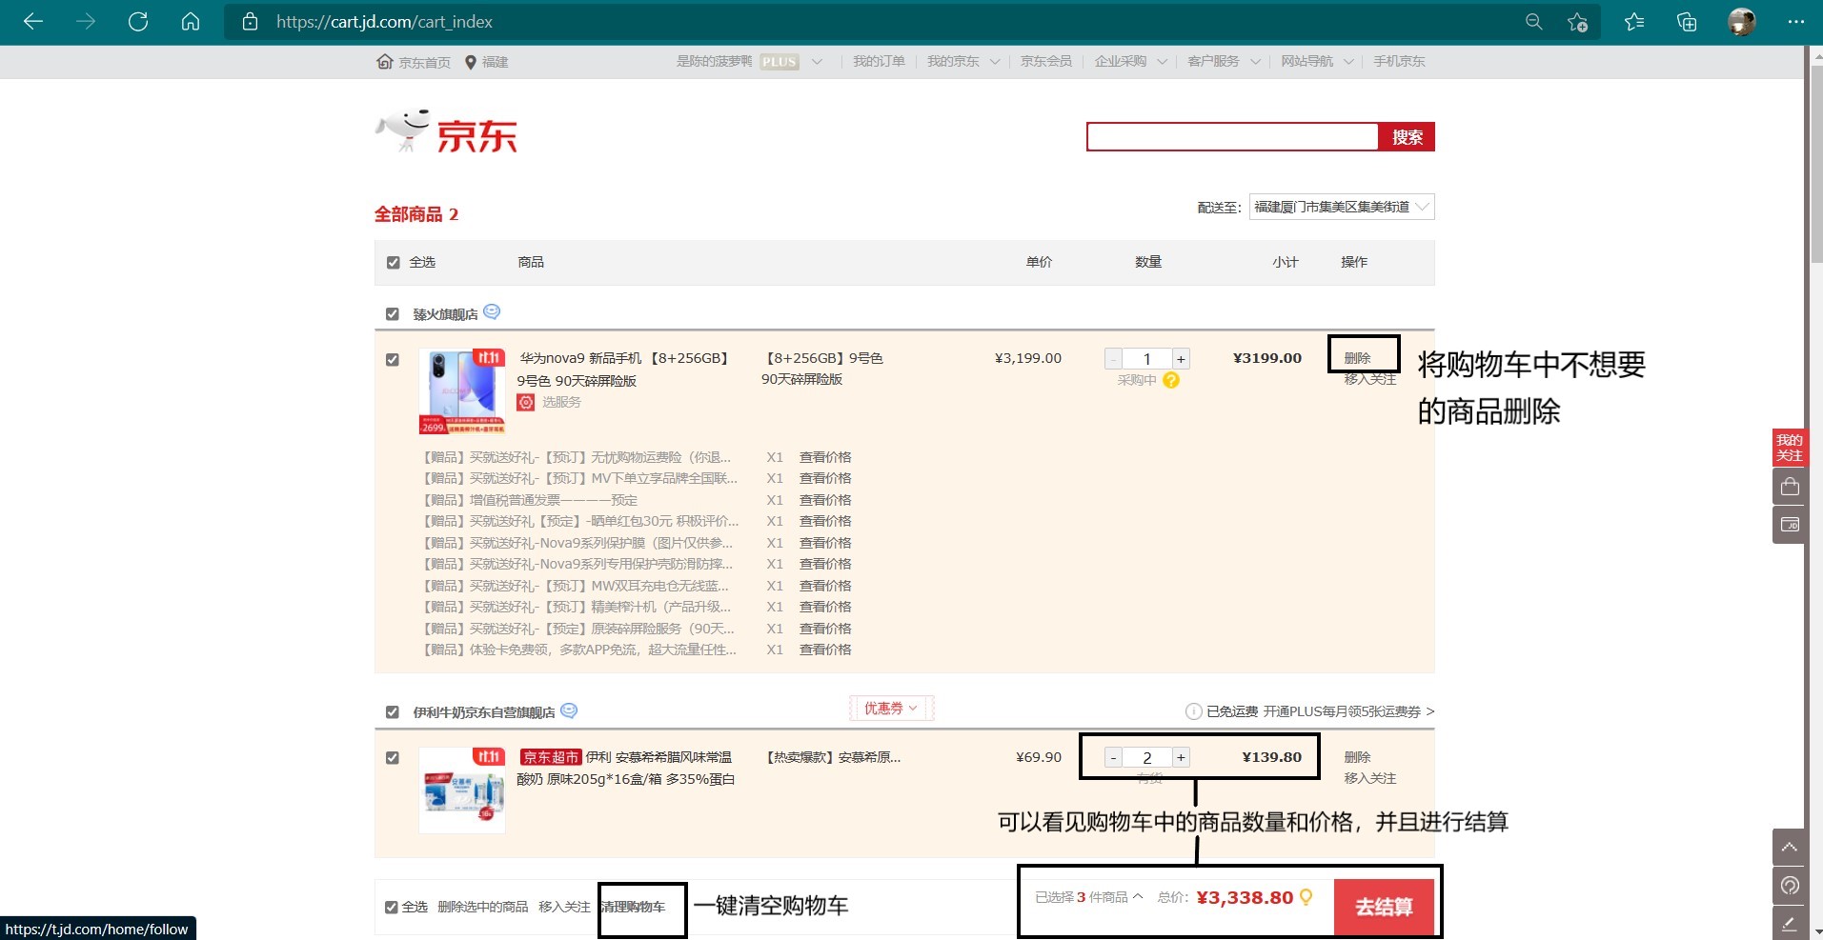1823x940 pixels.
Task: Open the browser profile avatar
Action: click(x=1741, y=22)
